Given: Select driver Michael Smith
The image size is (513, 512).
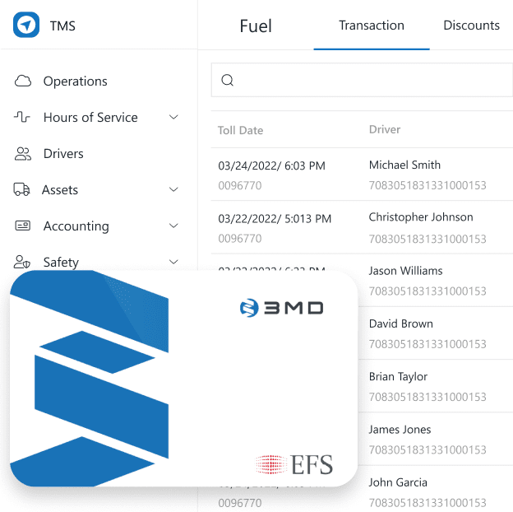Looking at the screenshot, I should click(x=404, y=165).
